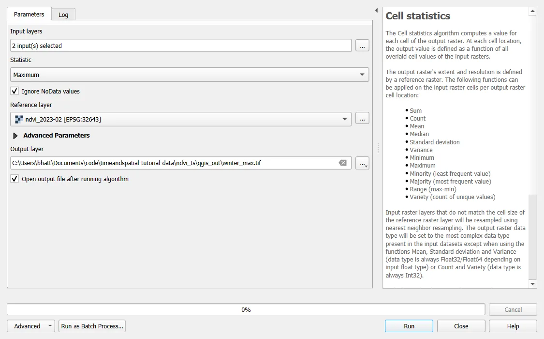
Task: Click 'Minority (least frequent value)' text
Action: (x=450, y=174)
